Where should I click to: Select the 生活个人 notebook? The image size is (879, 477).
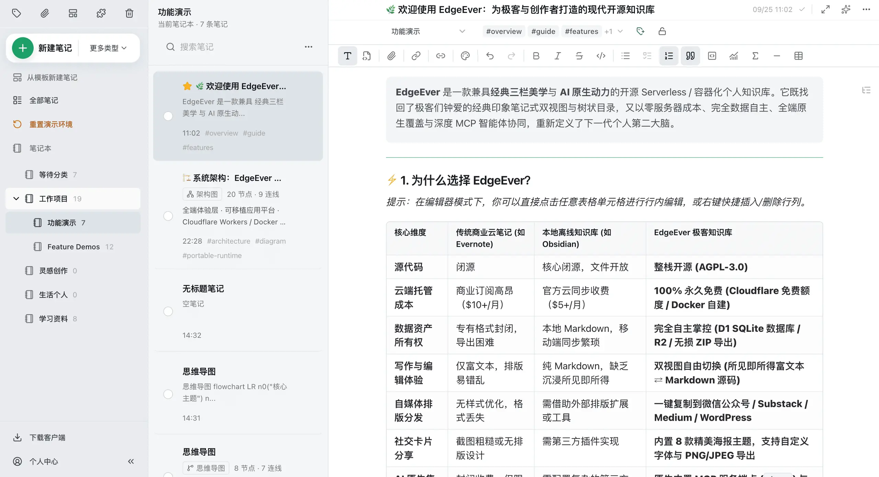click(x=73, y=295)
